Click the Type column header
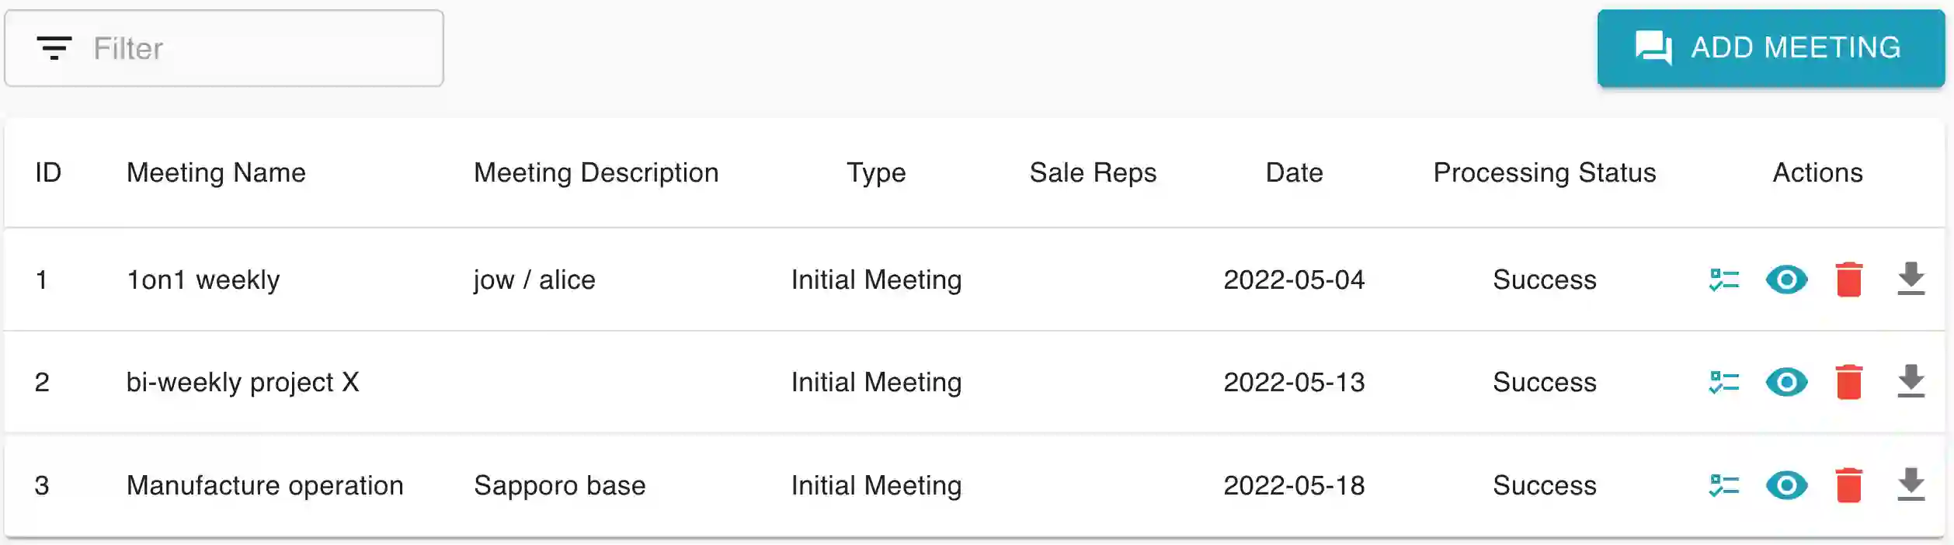 coord(876,172)
